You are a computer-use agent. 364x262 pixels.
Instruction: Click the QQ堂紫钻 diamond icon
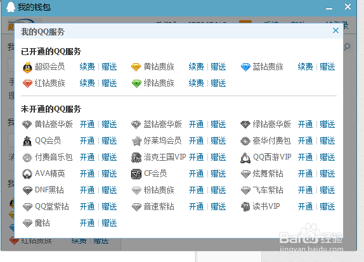pyautogui.click(x=27, y=207)
